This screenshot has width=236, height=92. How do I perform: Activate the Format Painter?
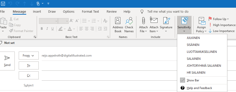click(21, 31)
